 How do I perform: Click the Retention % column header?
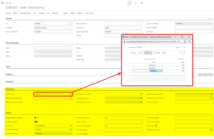[181, 59]
